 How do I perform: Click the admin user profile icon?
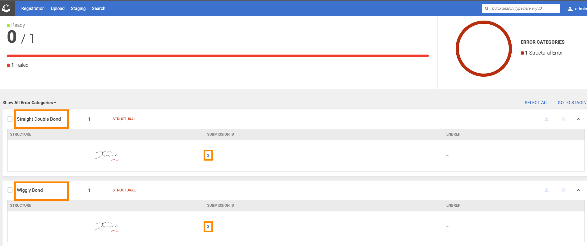click(570, 9)
